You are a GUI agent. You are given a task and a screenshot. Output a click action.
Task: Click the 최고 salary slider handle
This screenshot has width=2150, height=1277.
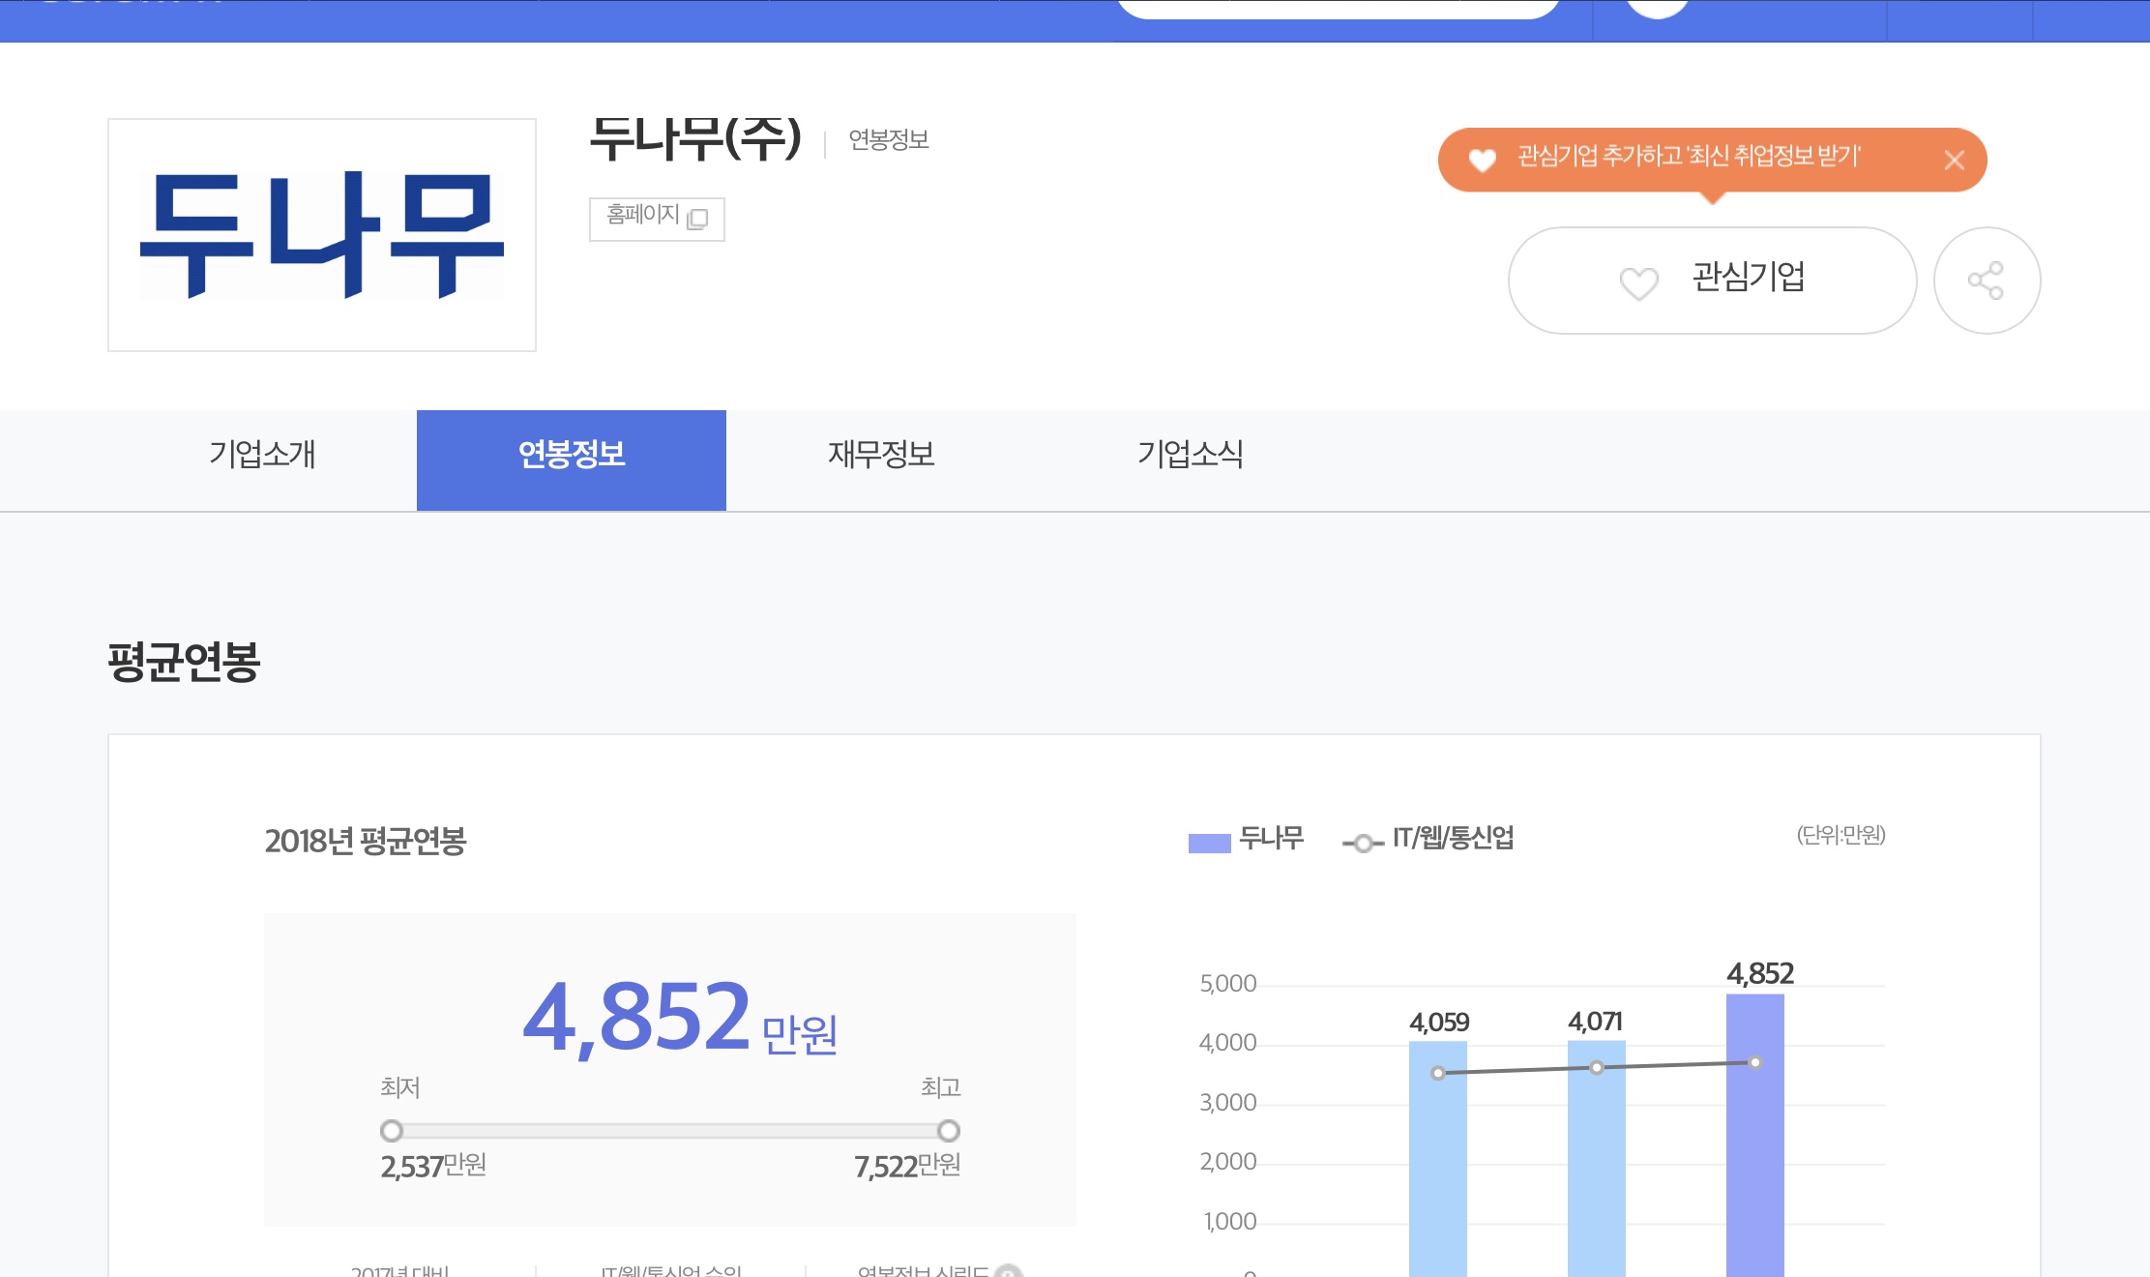[948, 1130]
